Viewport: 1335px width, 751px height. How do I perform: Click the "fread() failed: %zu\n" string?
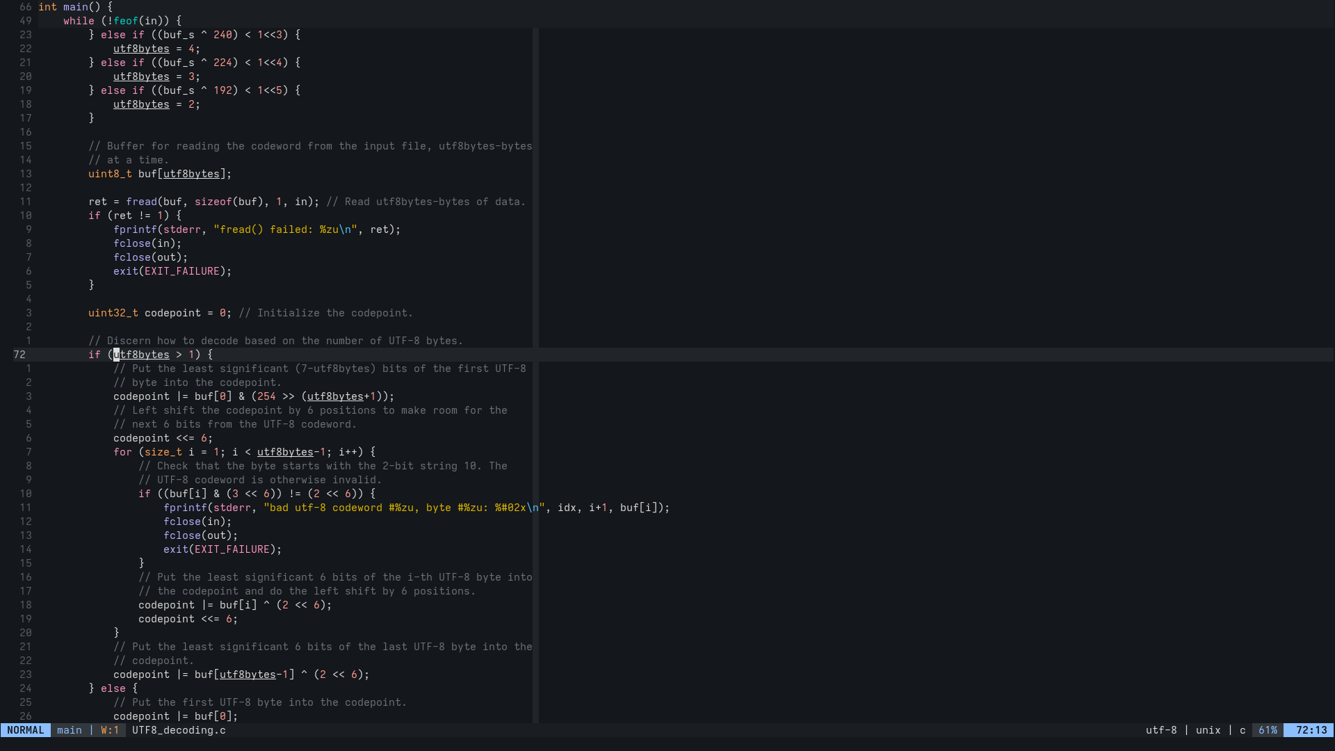[x=285, y=229]
